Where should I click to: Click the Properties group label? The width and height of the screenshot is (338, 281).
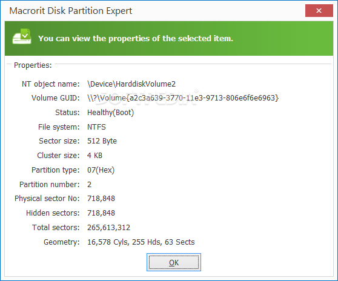tap(33, 65)
